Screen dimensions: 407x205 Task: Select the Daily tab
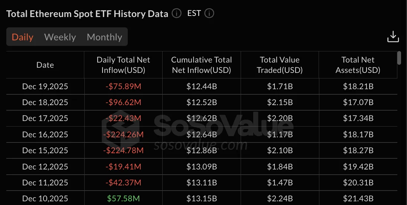point(23,37)
